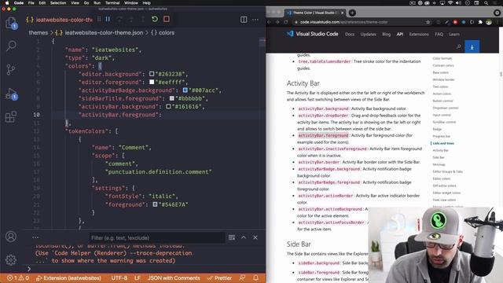Open the editor More Actions ellipsis menu
Image resolution: width=503 pixels, height=283 pixels.
pos(255,20)
